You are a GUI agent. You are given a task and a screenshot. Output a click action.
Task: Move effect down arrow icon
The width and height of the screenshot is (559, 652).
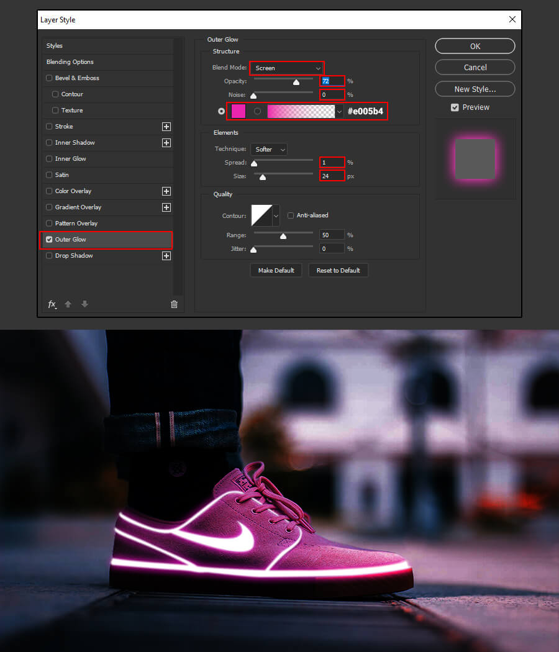pos(85,304)
